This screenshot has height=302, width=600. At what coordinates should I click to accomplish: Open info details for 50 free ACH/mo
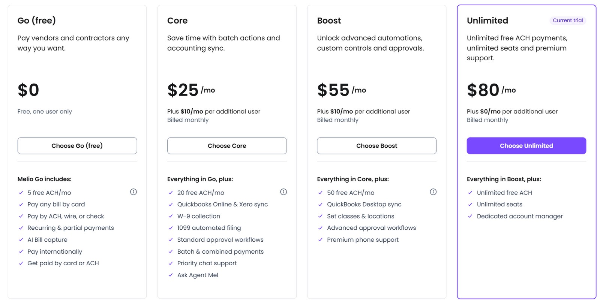point(433,192)
